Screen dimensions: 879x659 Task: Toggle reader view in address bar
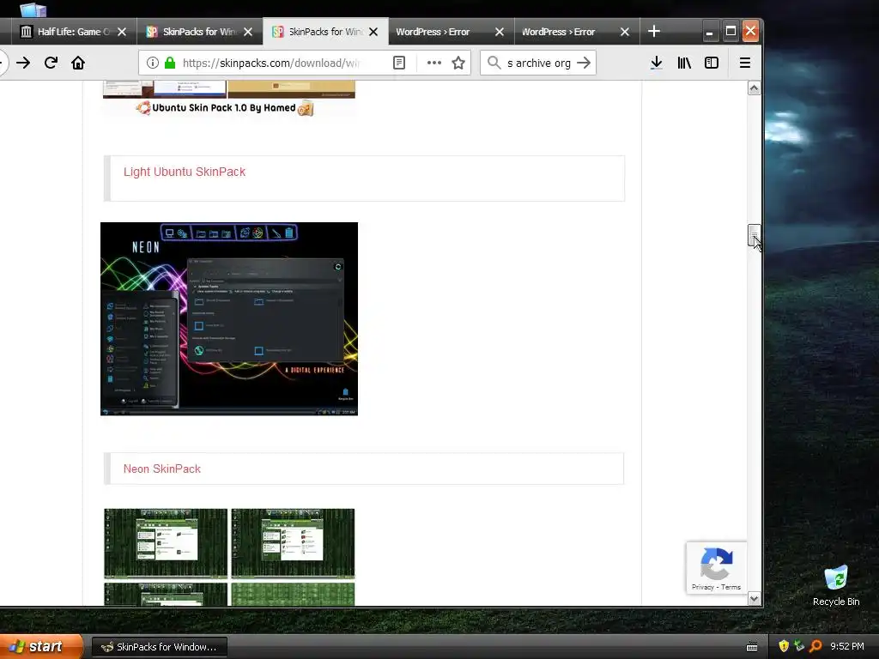coord(399,63)
